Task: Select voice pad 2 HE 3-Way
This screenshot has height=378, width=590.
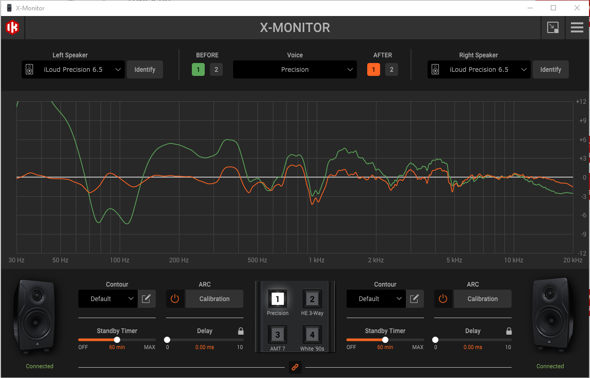Action: 312,299
